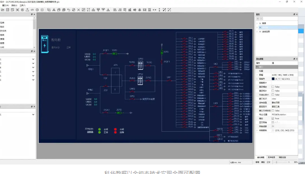
Task: Select the first tab below property panel
Action: 261,157
